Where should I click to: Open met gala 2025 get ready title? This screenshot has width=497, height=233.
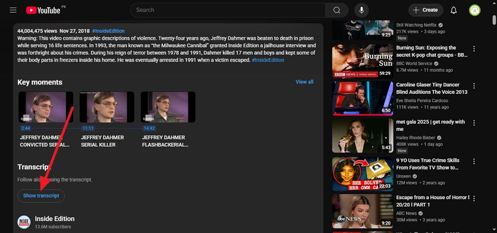click(x=430, y=125)
